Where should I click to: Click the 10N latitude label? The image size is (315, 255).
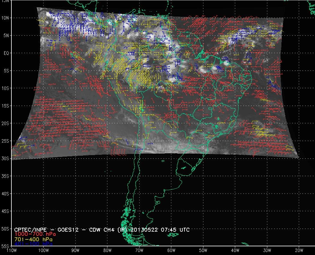[6, 18]
